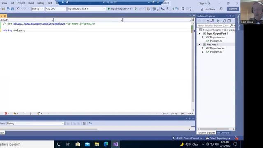The width and height of the screenshot is (263, 148).
Task: Open the aka.ms new-console-template link
Action: coord(39,24)
